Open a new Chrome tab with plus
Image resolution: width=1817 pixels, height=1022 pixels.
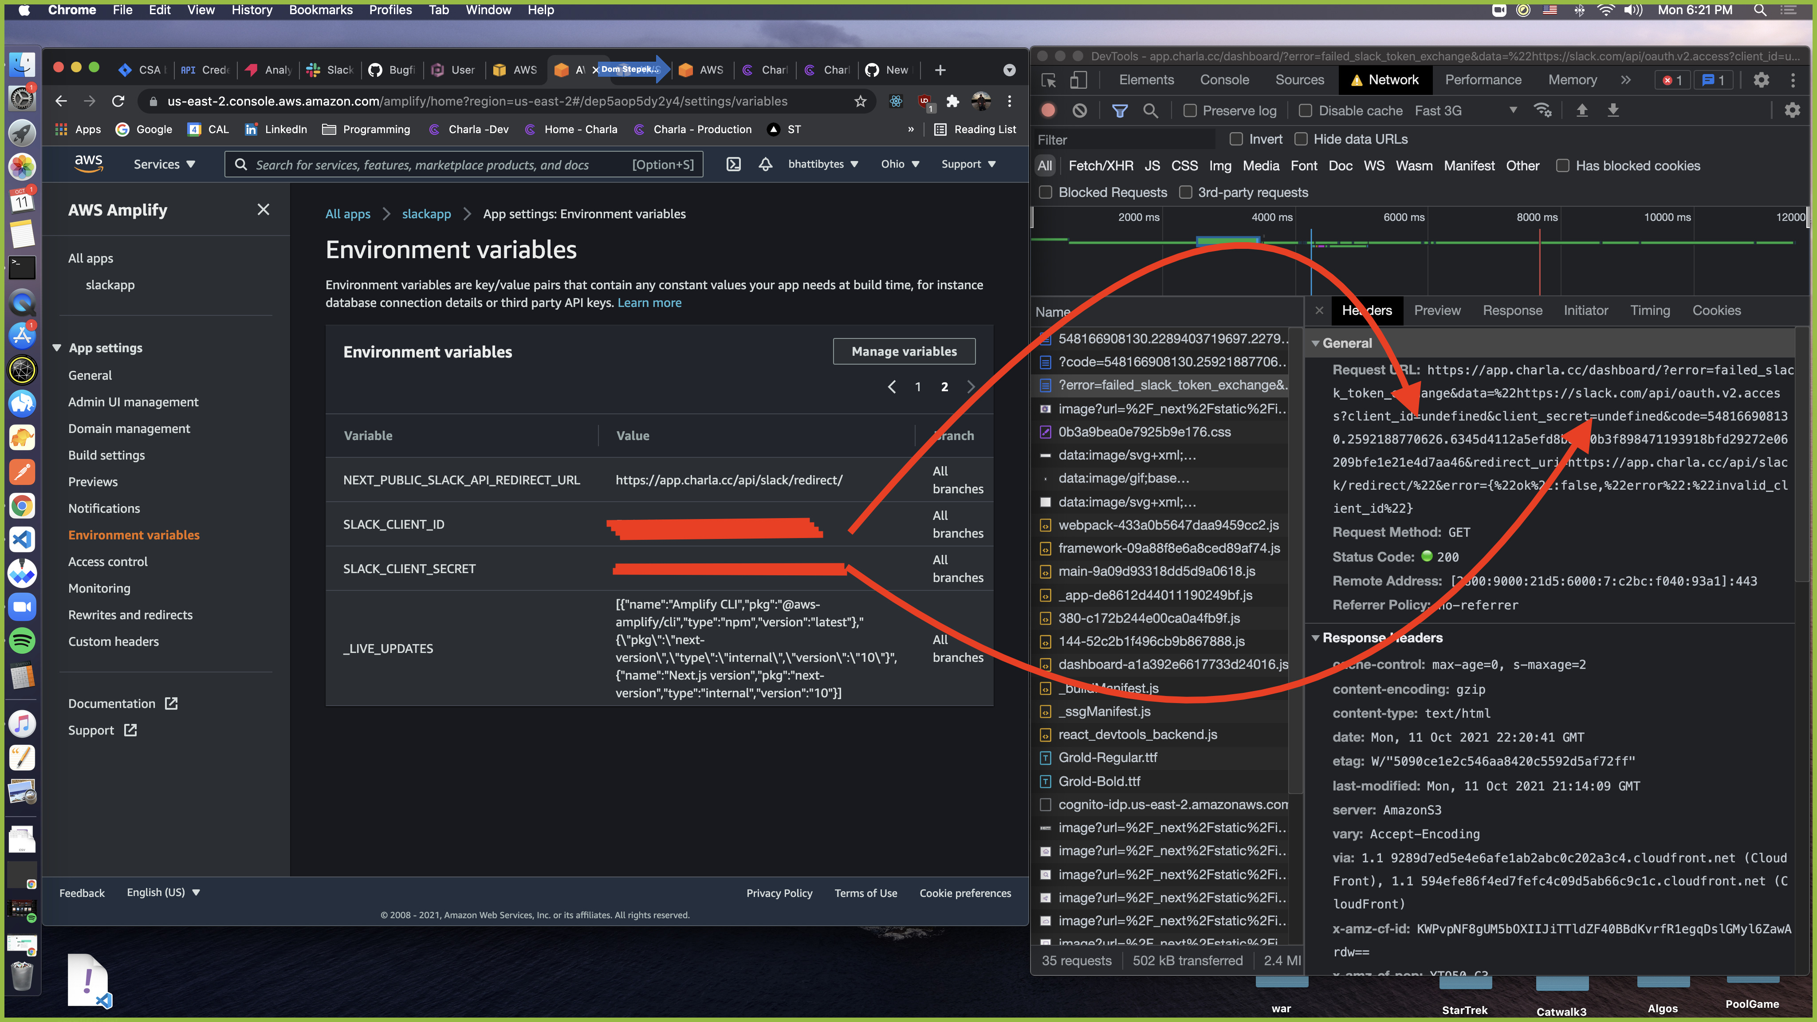tap(940, 70)
